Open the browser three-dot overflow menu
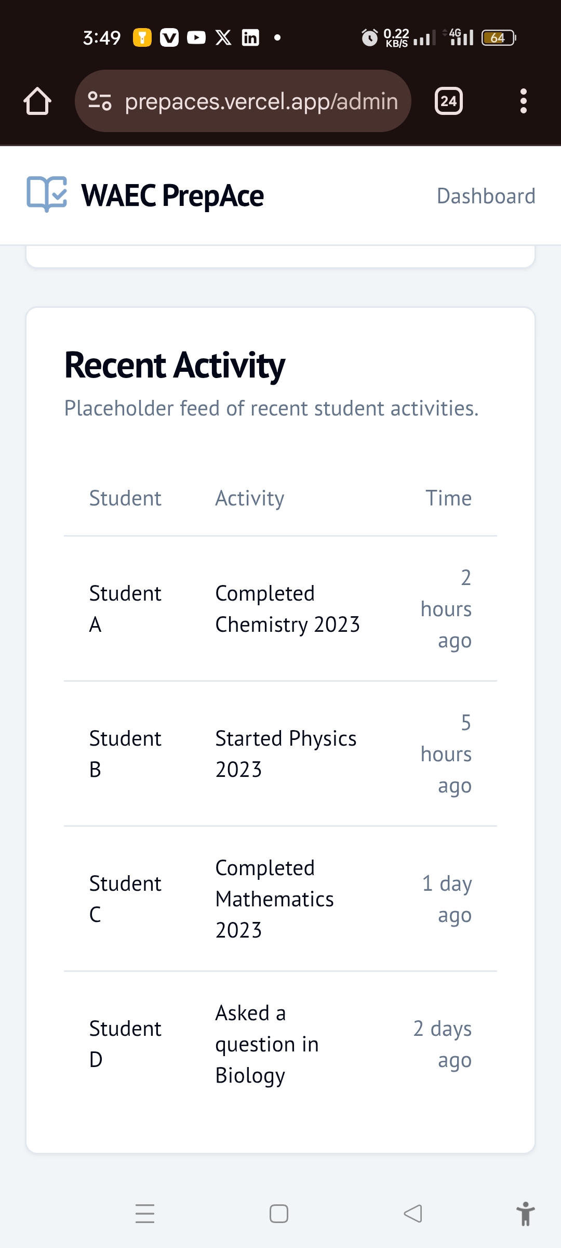This screenshot has height=1248, width=561. [523, 101]
